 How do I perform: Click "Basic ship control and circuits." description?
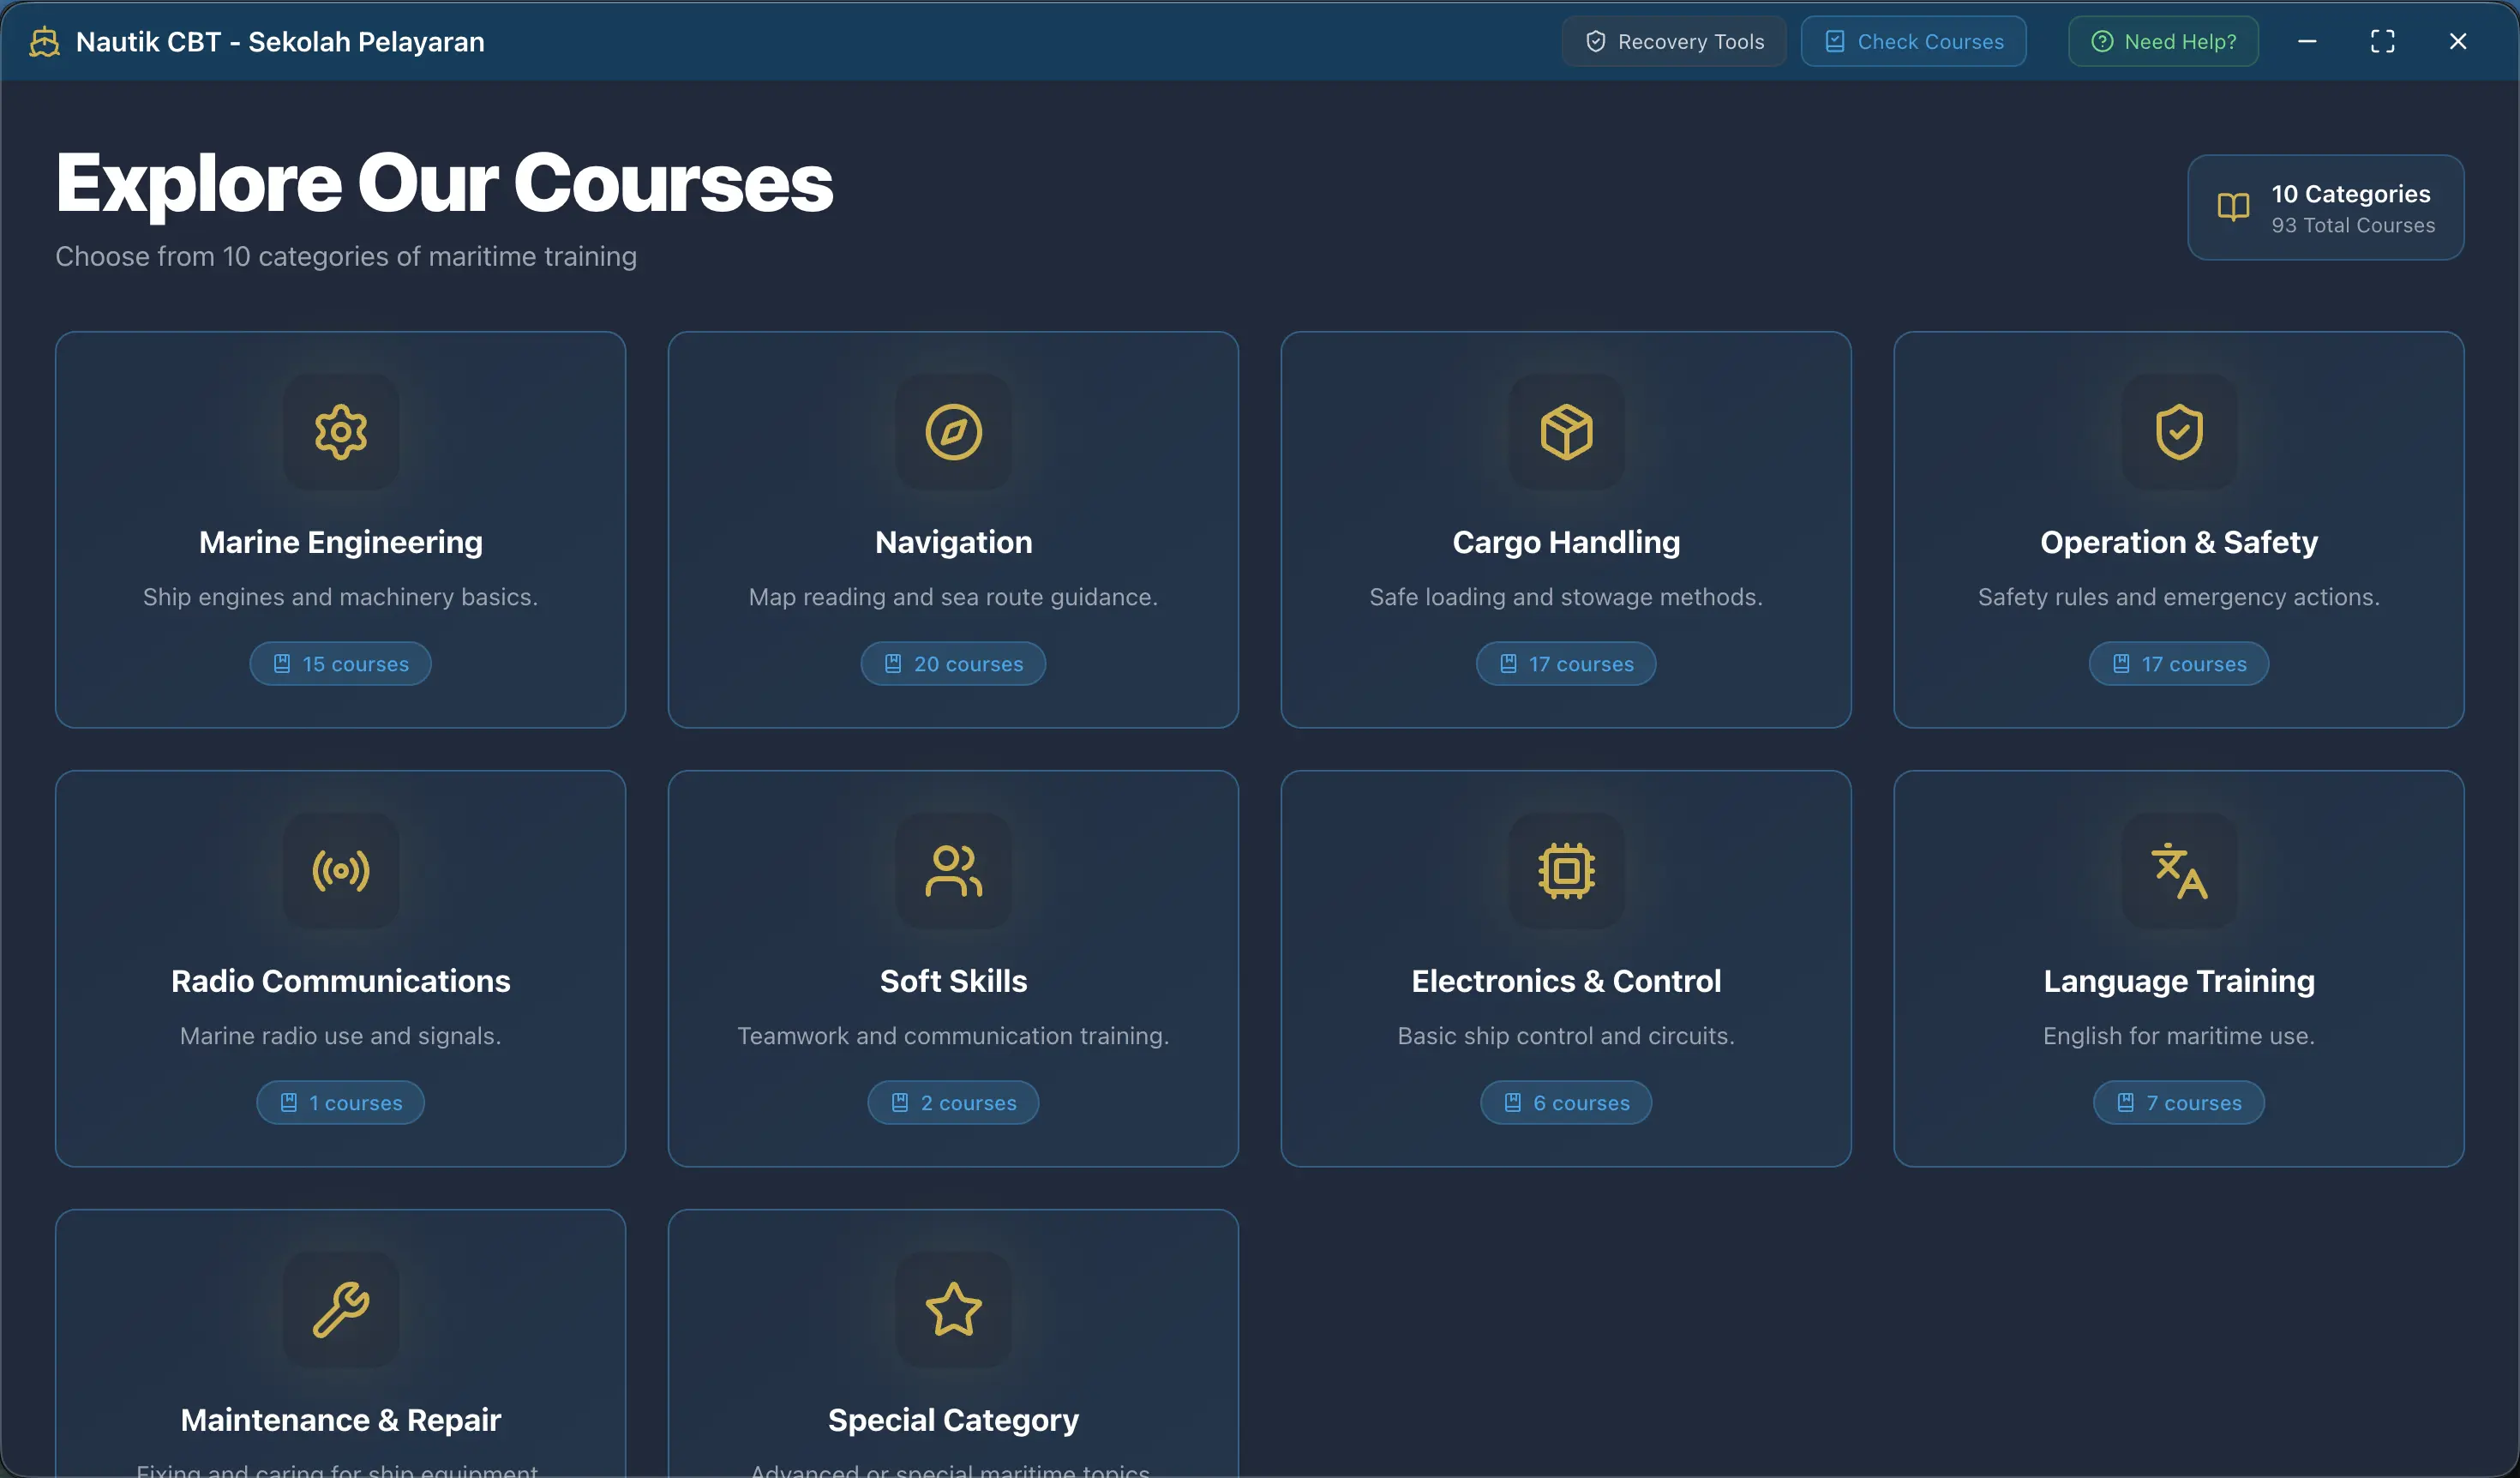[x=1566, y=1036]
